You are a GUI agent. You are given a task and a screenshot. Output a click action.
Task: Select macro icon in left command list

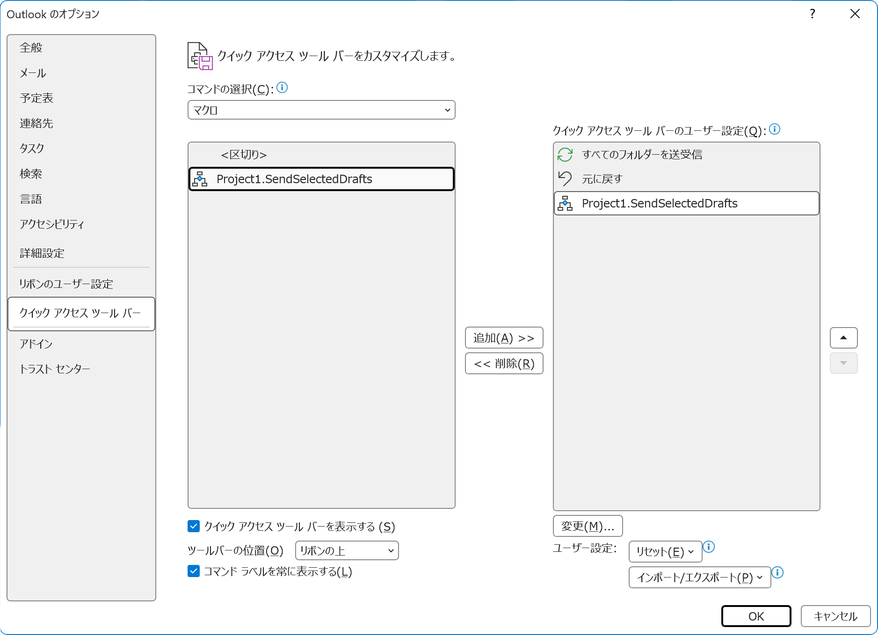(200, 179)
